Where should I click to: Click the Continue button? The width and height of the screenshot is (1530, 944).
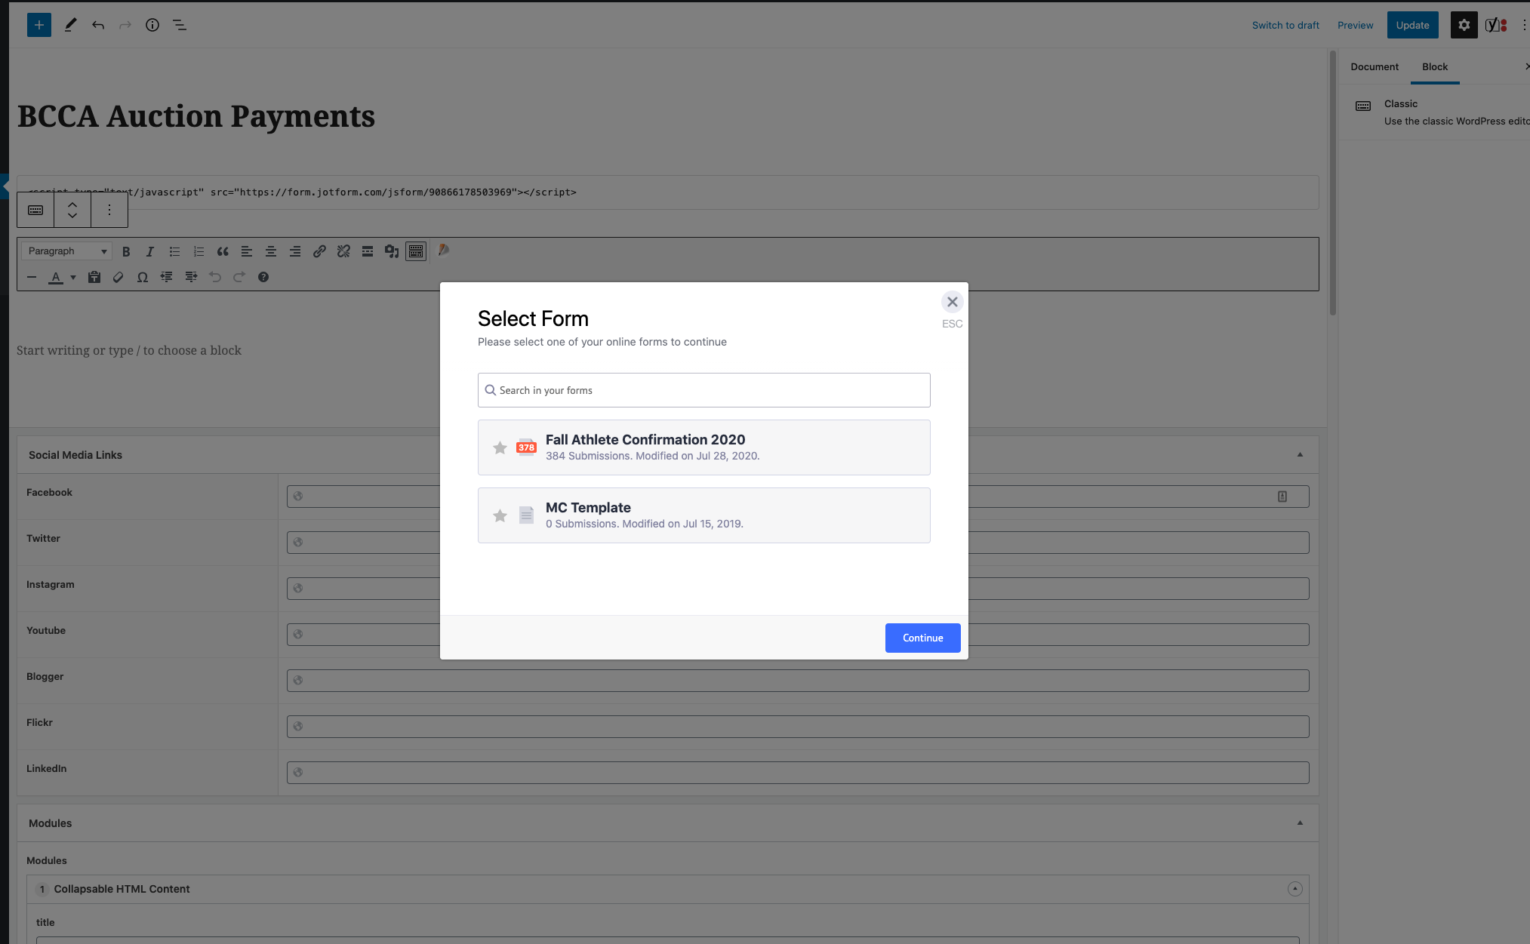[922, 638]
